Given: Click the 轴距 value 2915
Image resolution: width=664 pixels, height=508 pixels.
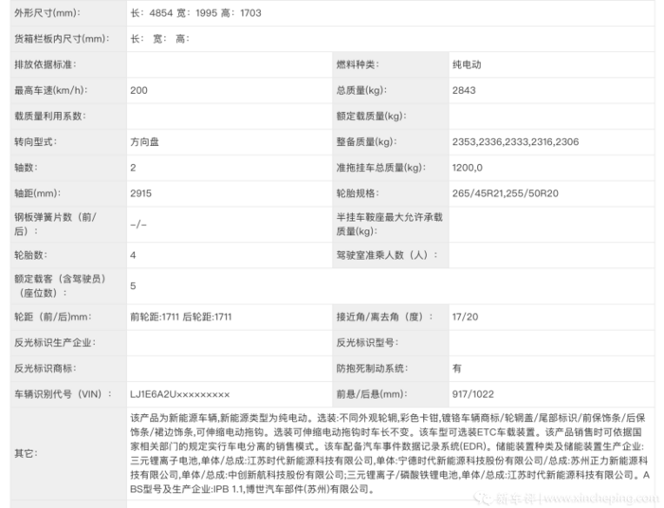Looking at the screenshot, I should (x=140, y=192).
